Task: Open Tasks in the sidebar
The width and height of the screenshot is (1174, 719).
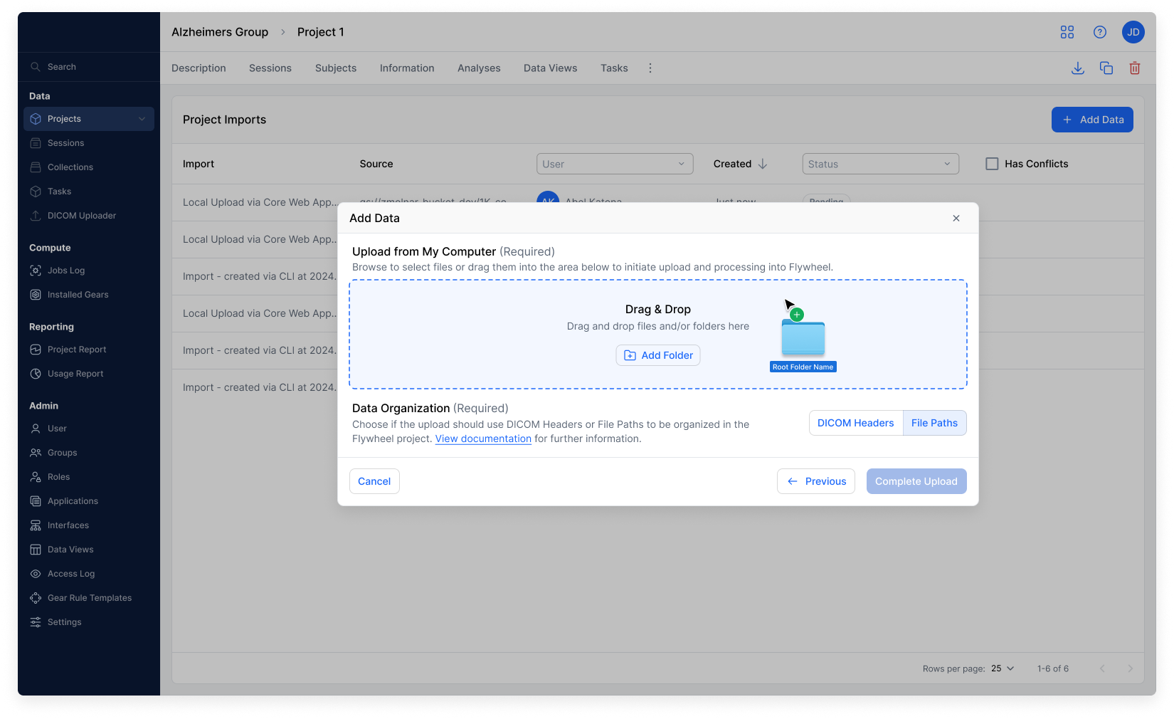Action: tap(89, 191)
